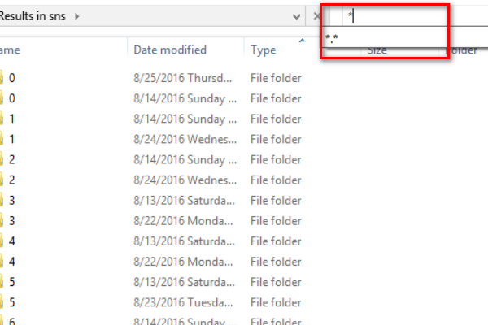
Task: Click the sort arrow above Type column
Action: point(302,41)
